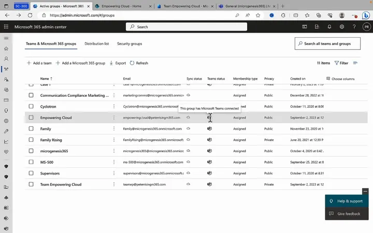Click Teams icon for Team Empowering Cloud row

click(x=210, y=184)
